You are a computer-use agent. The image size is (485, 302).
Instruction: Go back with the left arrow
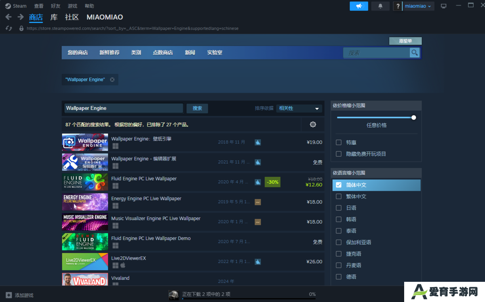(x=8, y=17)
